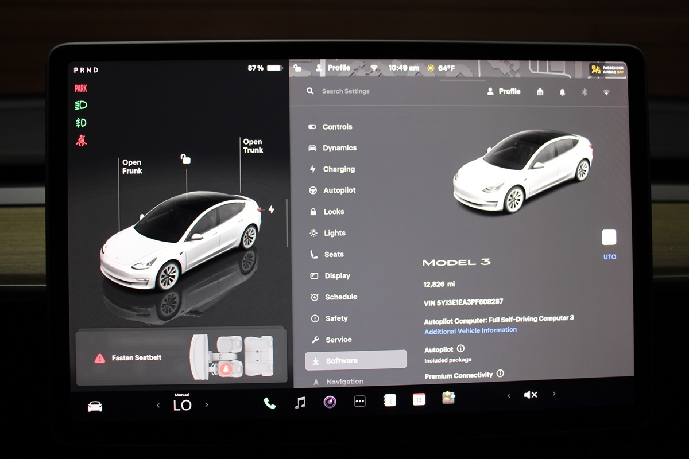This screenshot has height=459, width=689.
Task: Open the notifications bell
Action: click(x=562, y=92)
